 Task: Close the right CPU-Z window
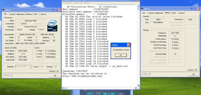click(198, 9)
